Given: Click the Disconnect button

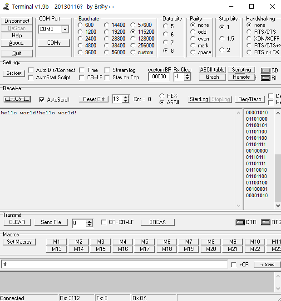Looking at the screenshot, I should (x=17, y=21).
